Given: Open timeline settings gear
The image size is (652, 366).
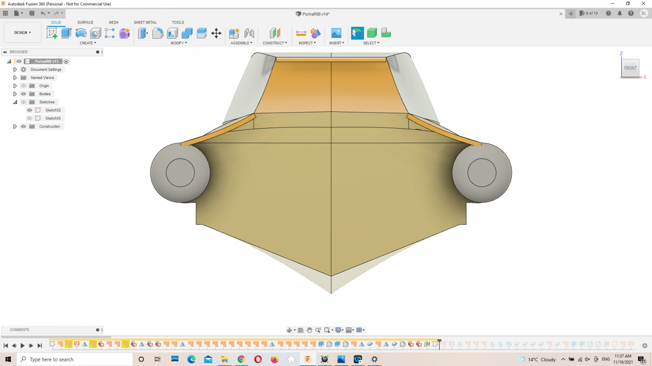Looking at the screenshot, I should 645,346.
